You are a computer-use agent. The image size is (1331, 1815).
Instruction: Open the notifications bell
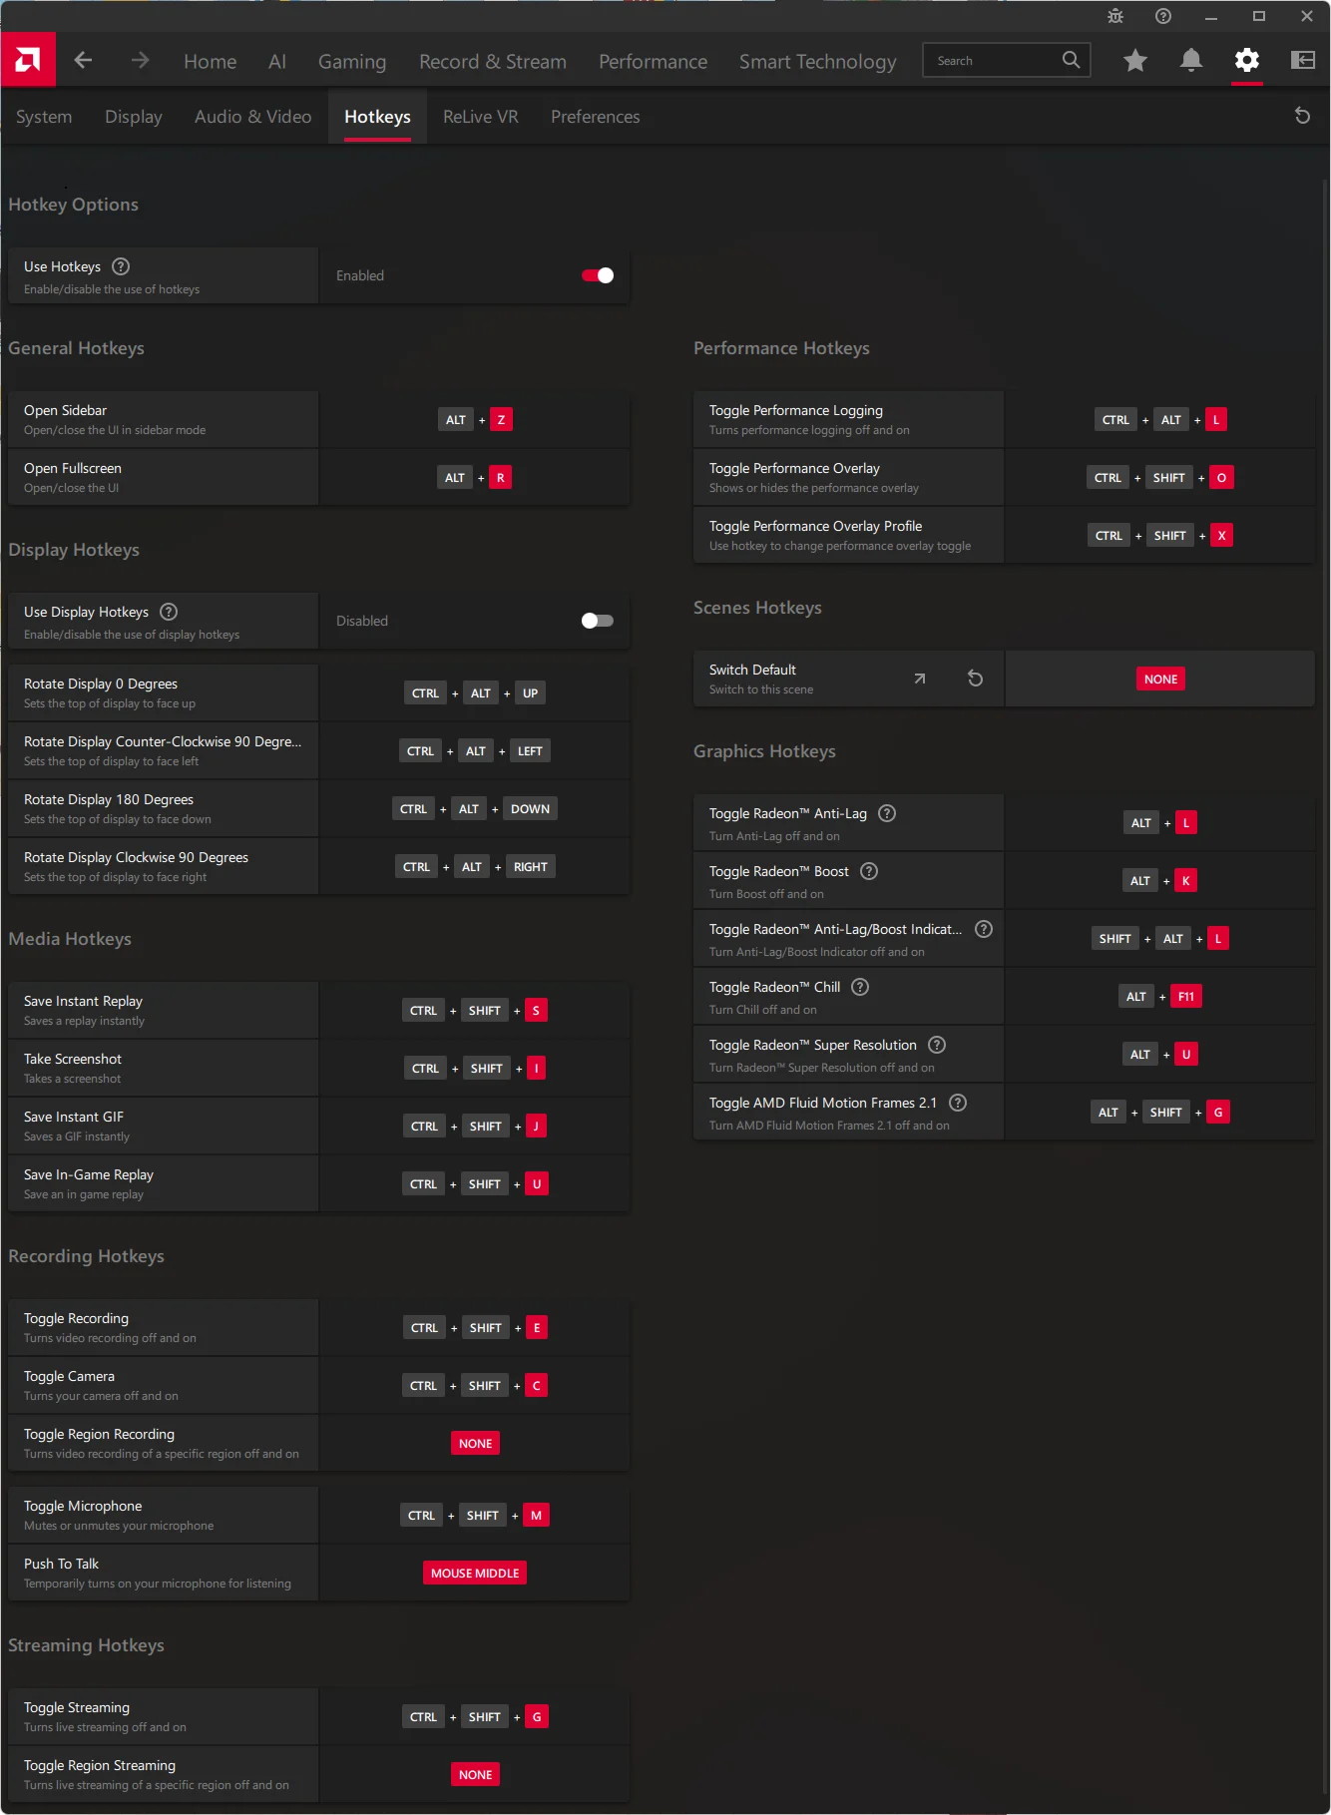1190,61
